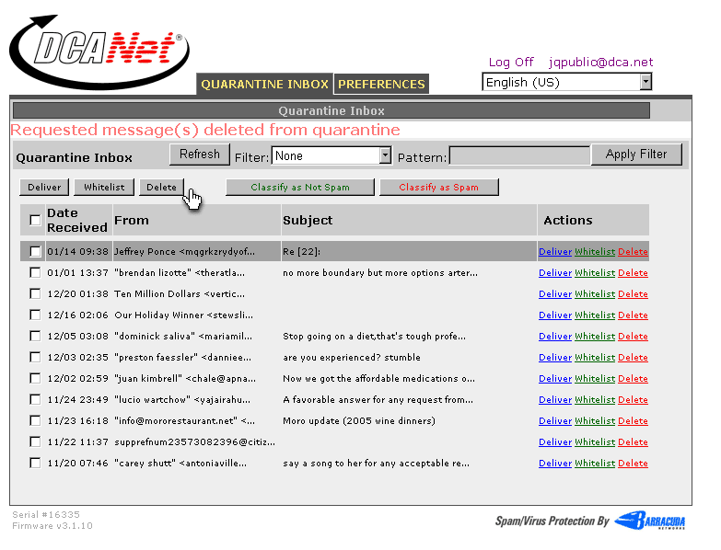The height and width of the screenshot is (550, 721).
Task: Check the carey shutt message checkbox
Action: [x=35, y=463]
